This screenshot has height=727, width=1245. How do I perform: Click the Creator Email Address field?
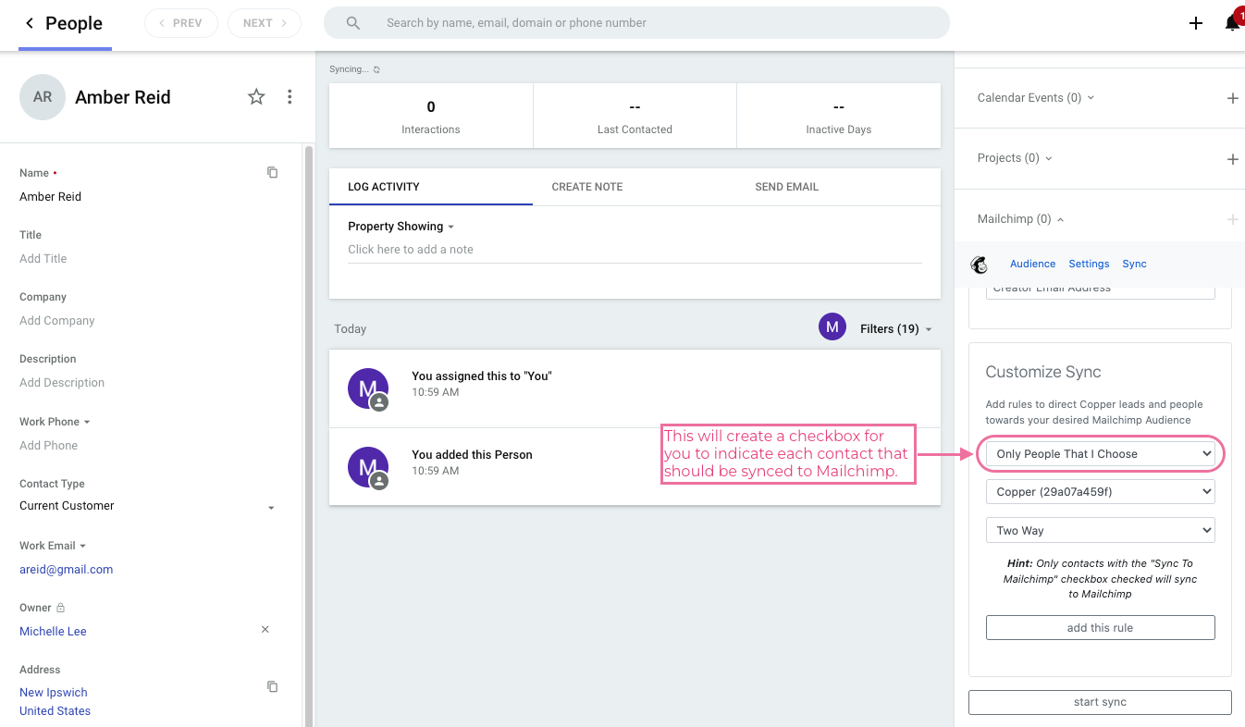click(x=1100, y=290)
